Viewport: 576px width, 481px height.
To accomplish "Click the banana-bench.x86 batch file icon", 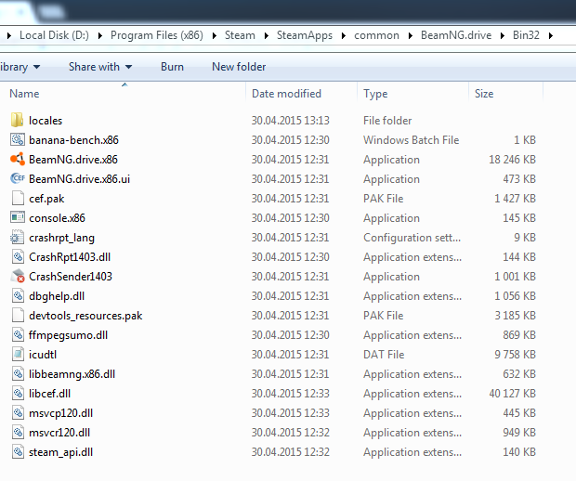I will (18, 139).
